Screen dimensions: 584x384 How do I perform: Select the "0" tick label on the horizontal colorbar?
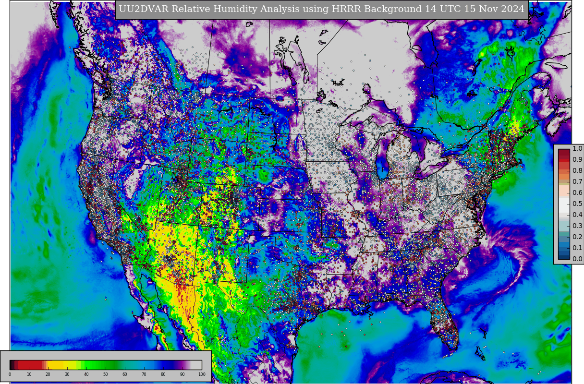(x=10, y=374)
